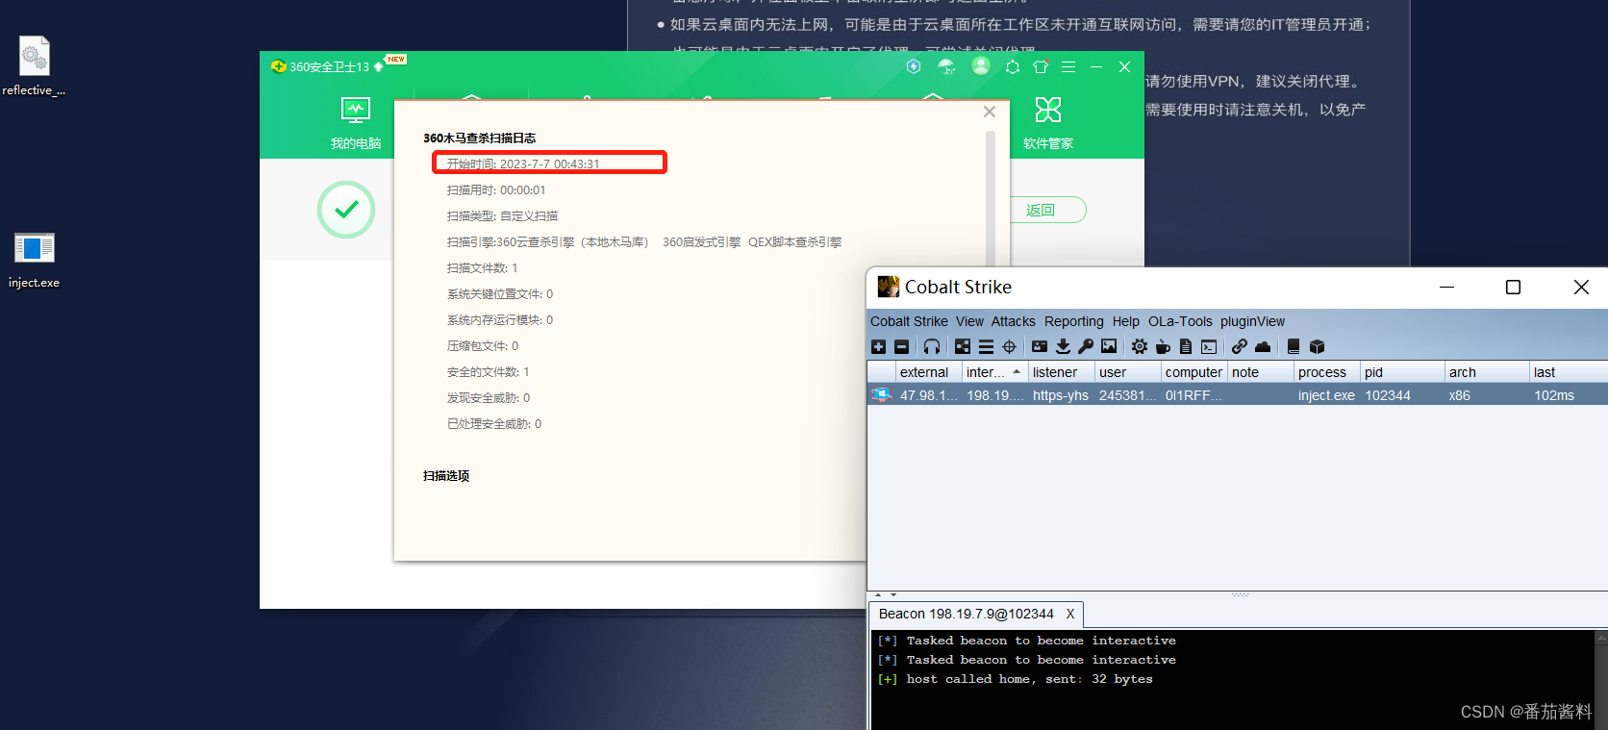This screenshot has width=1608, height=730.
Task: Click the 360 shield lightning icon in title bar
Action: pos(914,66)
